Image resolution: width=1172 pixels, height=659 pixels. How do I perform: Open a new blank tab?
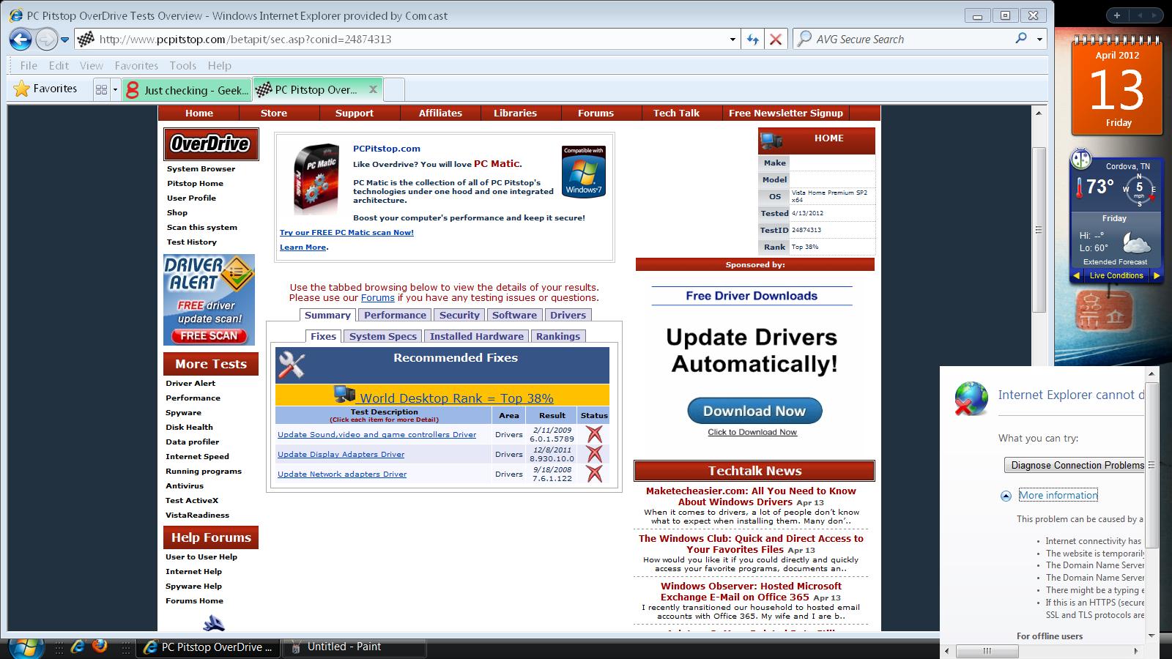coord(394,90)
